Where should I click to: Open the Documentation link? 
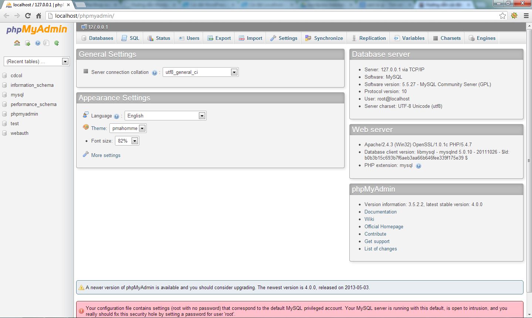coord(380,212)
